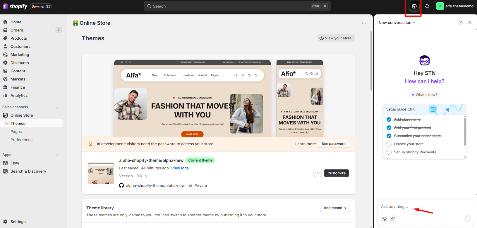This screenshot has width=477, height=228.
Task: Click the Flow app icon
Action: point(5,163)
